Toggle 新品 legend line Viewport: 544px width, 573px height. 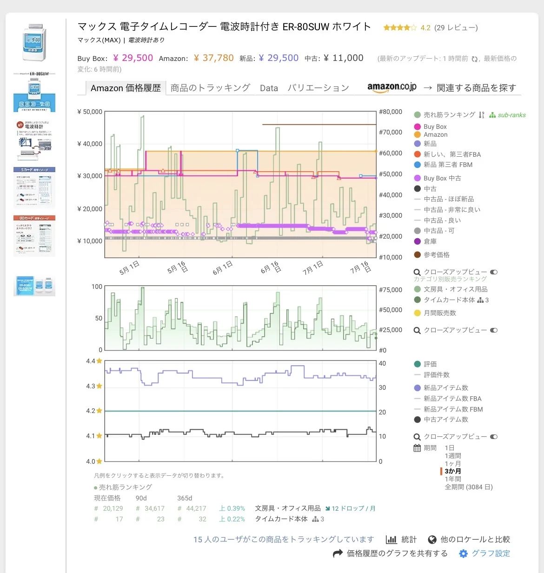click(x=425, y=144)
